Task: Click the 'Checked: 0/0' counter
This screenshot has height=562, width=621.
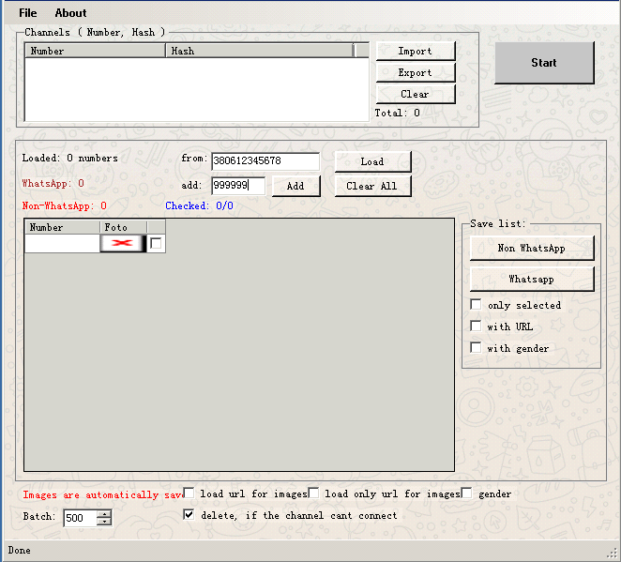Action: [x=199, y=205]
